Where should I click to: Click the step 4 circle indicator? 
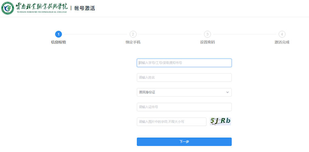pyautogui.click(x=282, y=34)
